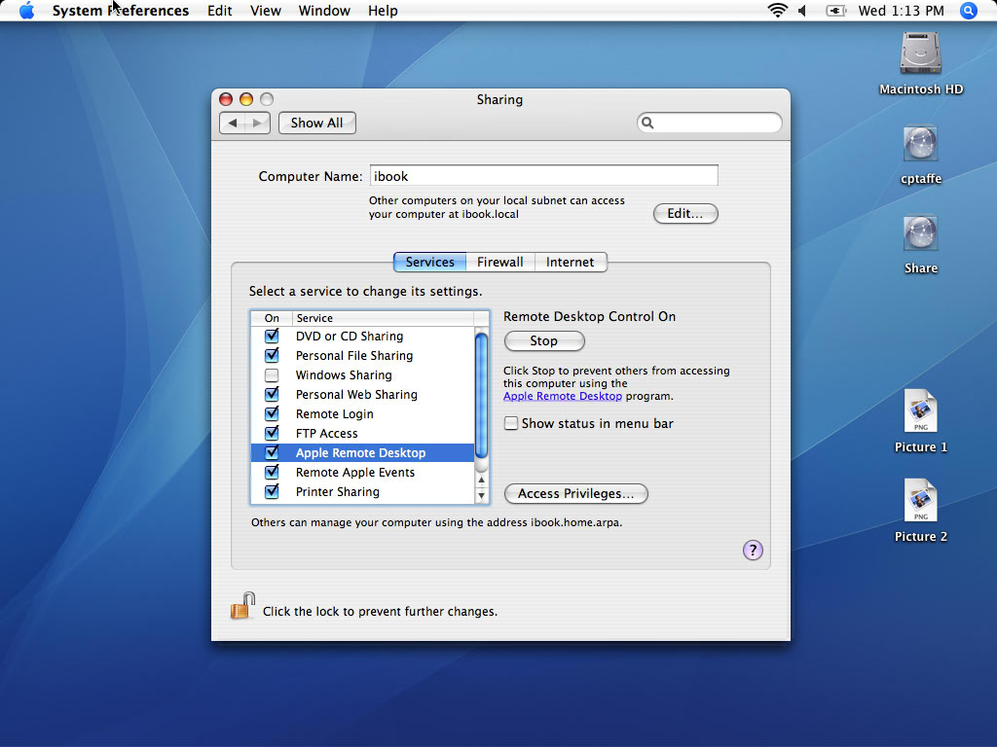Image resolution: width=997 pixels, height=747 pixels.
Task: Open Spotlight search icon
Action: coord(968,11)
